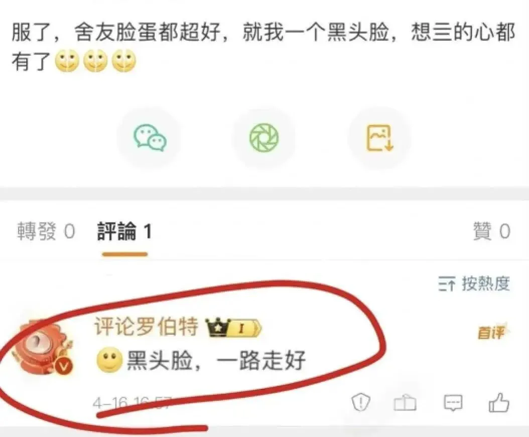The image size is (529, 437).
Task: Open the 评论罗伯特 user profile link
Action: (x=146, y=327)
